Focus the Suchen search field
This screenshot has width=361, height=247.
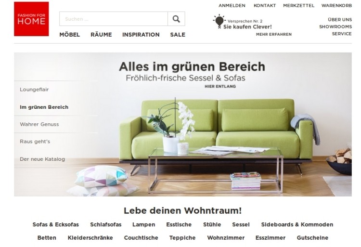tap(114, 19)
